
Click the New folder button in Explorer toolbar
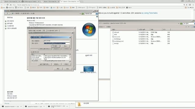tap(108, 27)
